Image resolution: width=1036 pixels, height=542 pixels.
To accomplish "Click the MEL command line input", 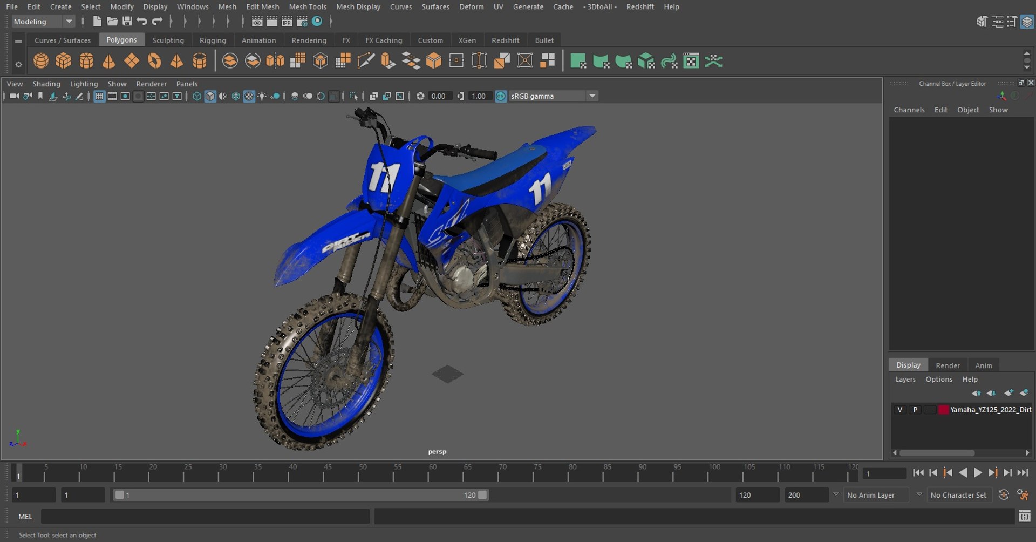I will click(206, 517).
